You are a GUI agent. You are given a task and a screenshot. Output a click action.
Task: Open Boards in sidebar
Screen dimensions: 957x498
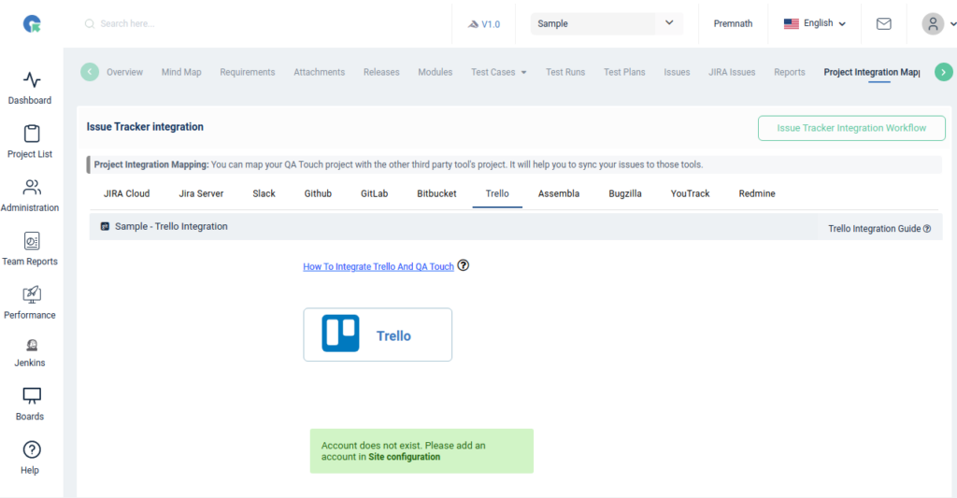(32, 396)
